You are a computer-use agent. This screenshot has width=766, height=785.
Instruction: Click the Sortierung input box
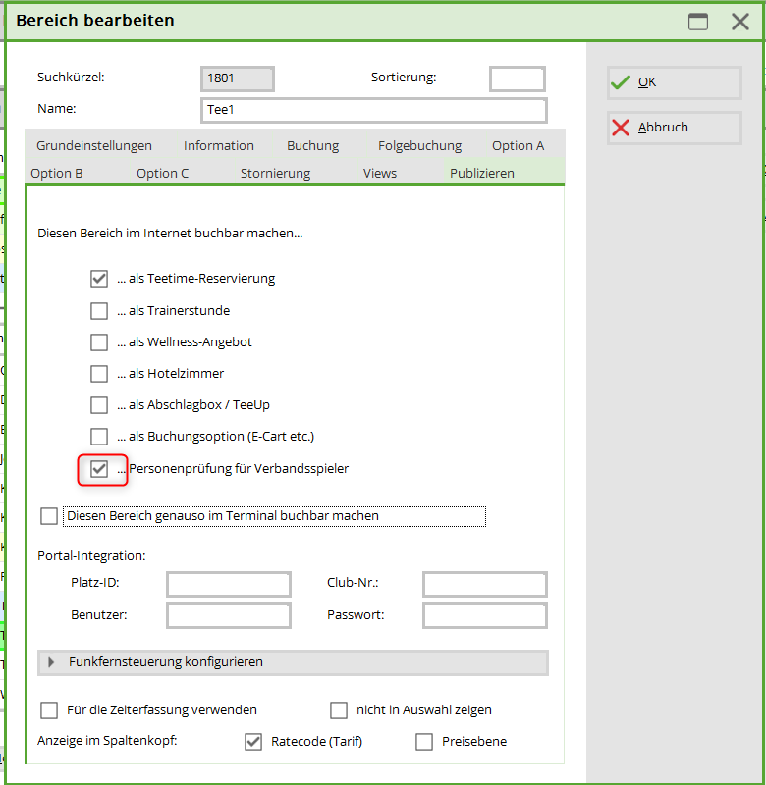coord(517,78)
